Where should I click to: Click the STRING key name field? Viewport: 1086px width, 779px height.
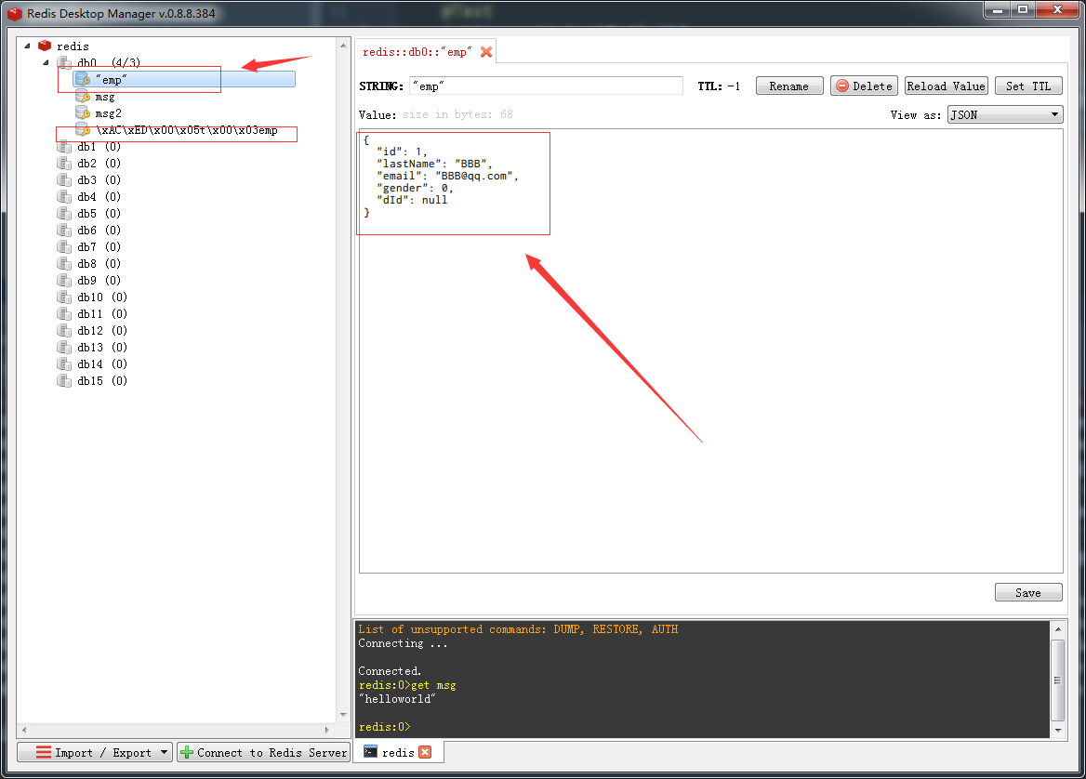(x=546, y=86)
